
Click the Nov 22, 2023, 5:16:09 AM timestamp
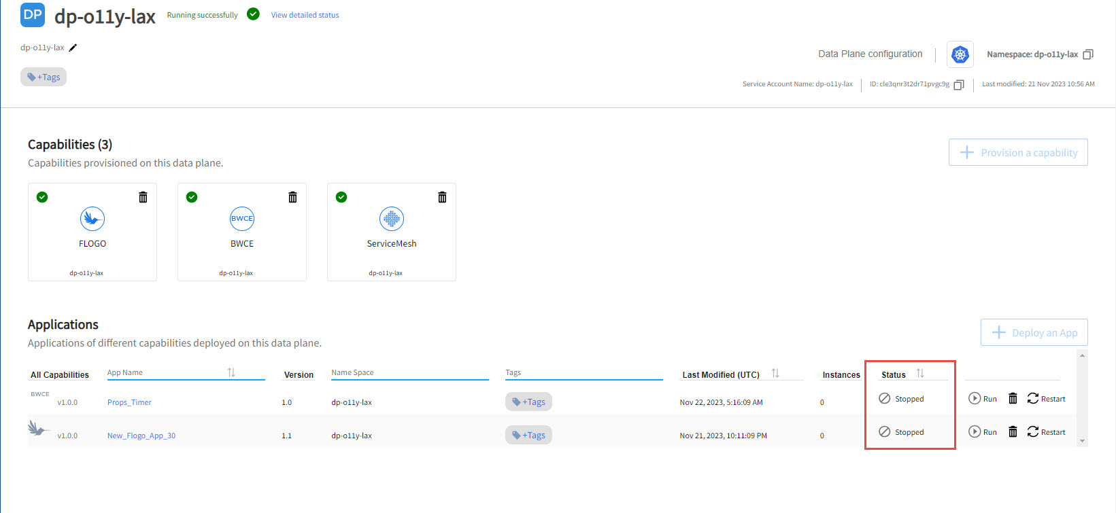tap(721, 402)
